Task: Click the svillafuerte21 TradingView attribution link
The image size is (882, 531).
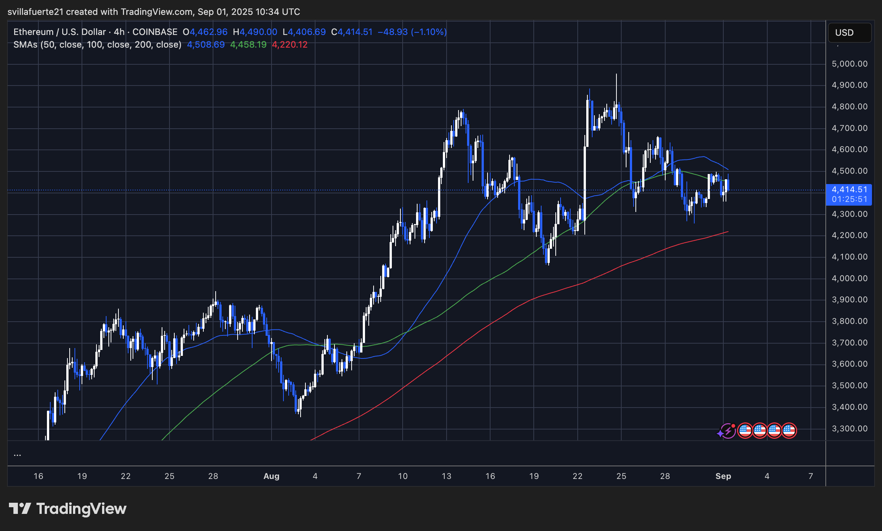Action: [x=35, y=12]
